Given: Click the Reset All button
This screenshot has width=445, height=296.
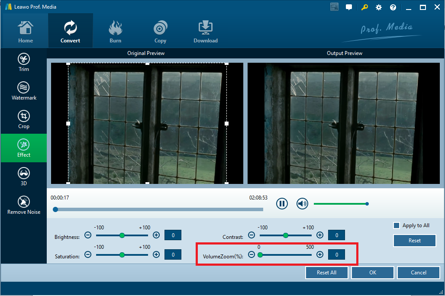Looking at the screenshot, I should (327, 273).
